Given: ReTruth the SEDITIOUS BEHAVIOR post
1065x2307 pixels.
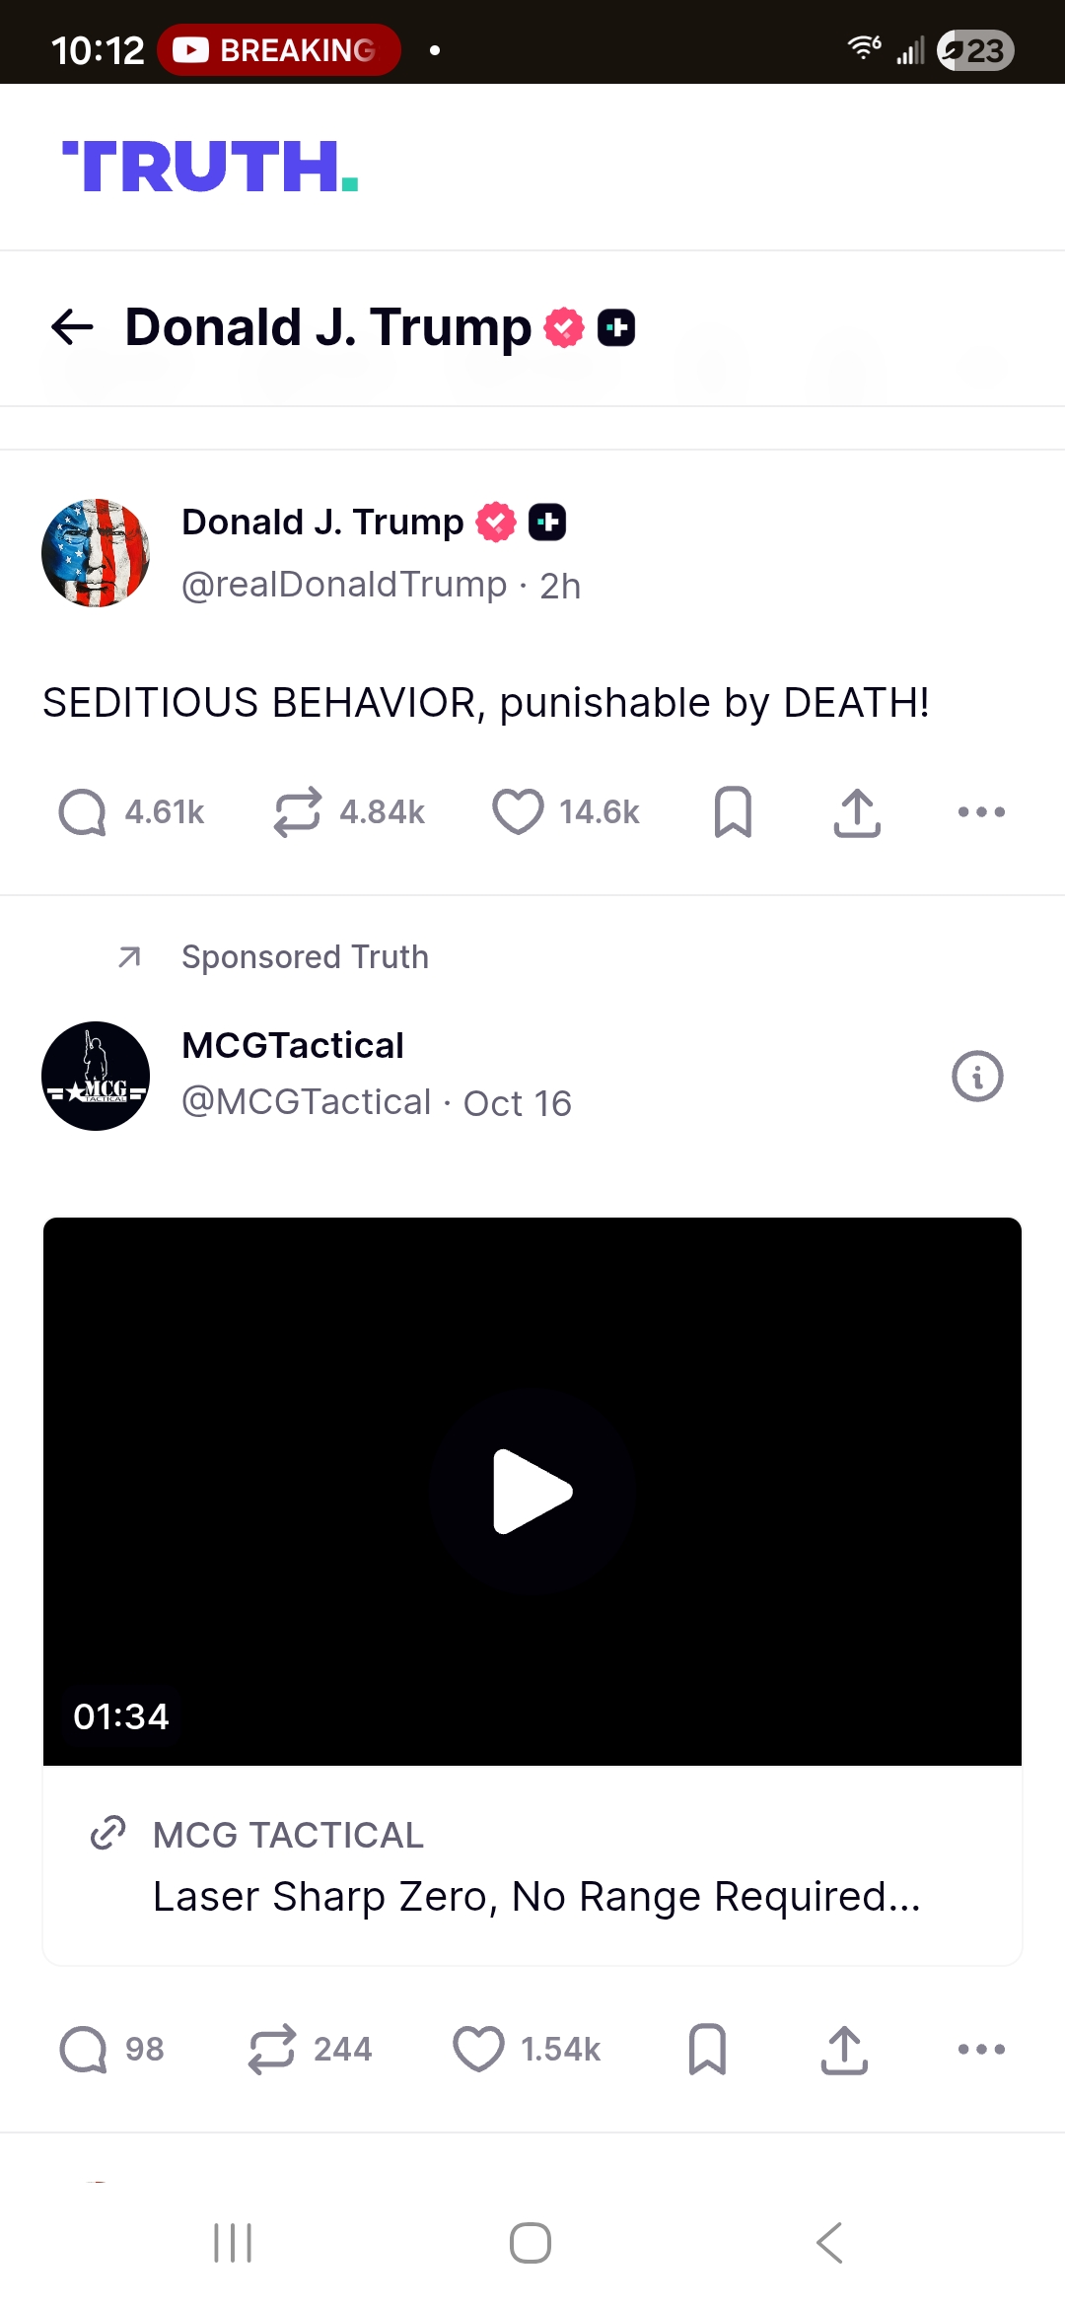Looking at the screenshot, I should click(x=297, y=812).
